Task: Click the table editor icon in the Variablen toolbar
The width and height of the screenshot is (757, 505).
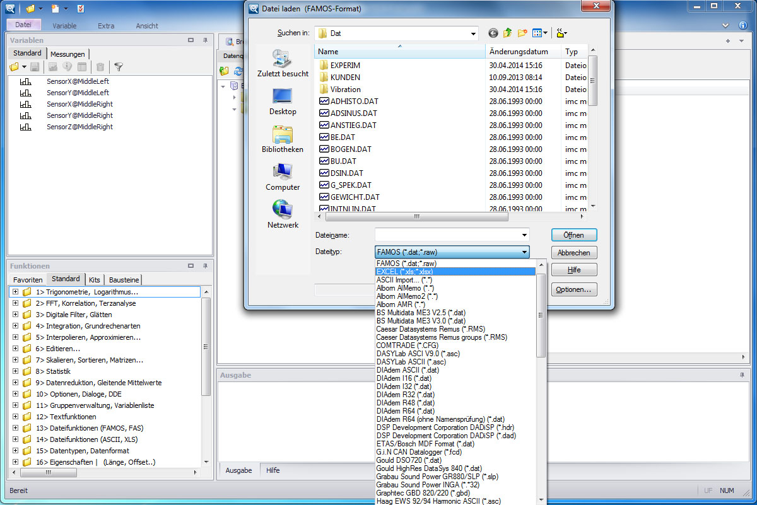Action: coord(81,67)
